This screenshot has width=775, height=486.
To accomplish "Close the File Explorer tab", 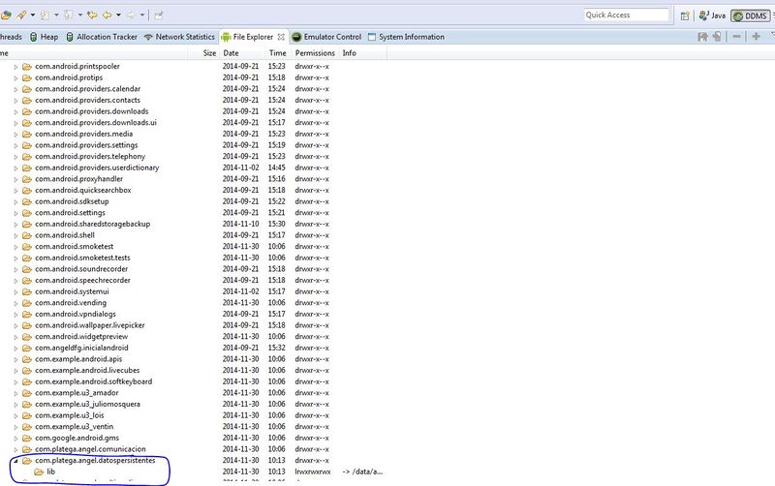I will 281,37.
